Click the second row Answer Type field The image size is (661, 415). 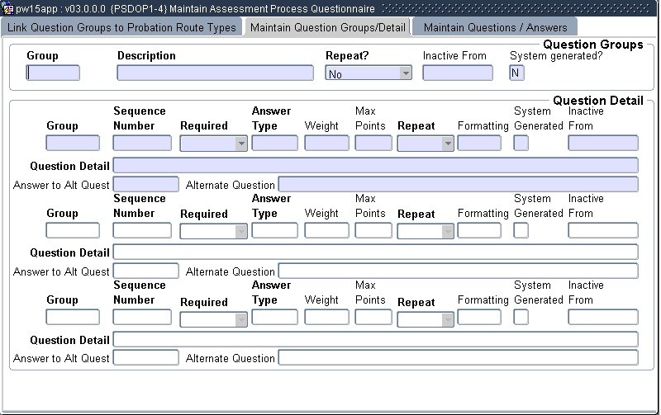[x=274, y=231]
